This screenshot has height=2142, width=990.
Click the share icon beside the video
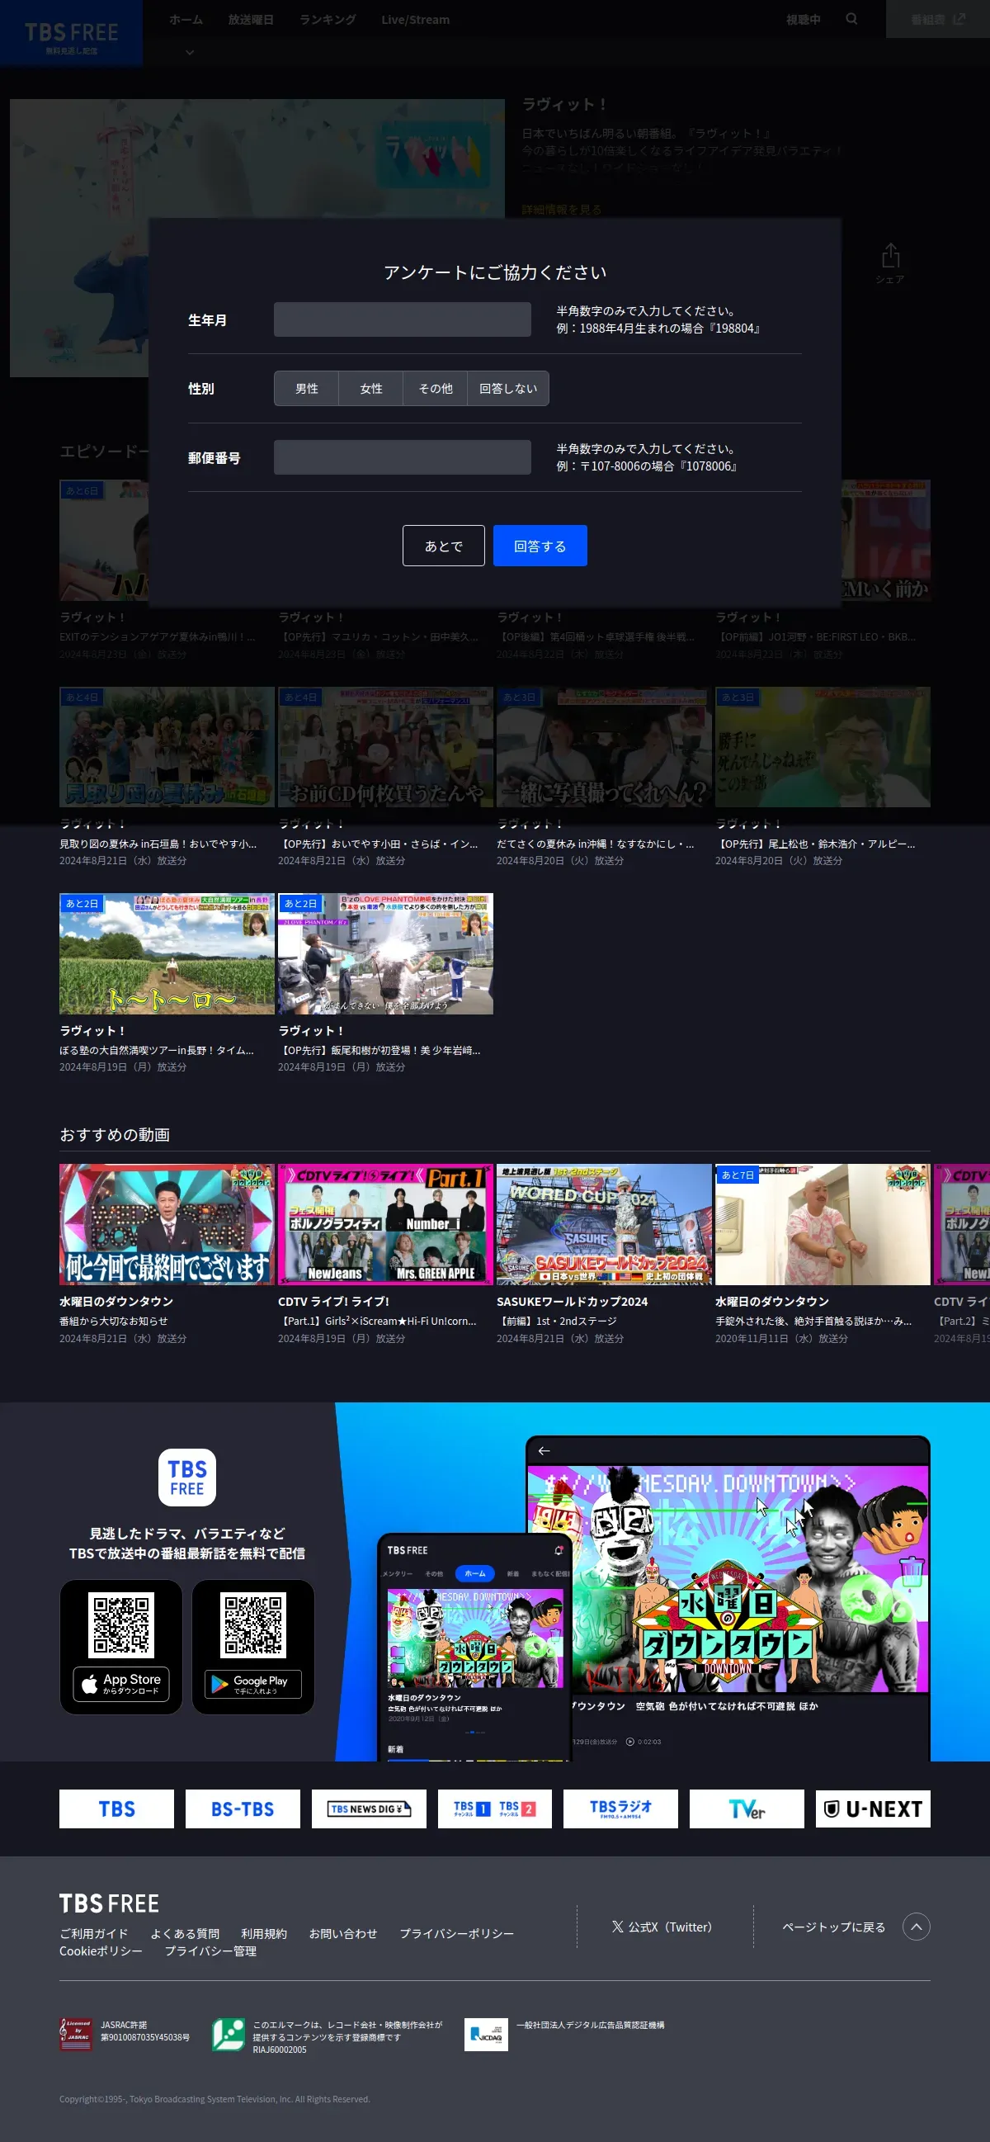point(889,263)
